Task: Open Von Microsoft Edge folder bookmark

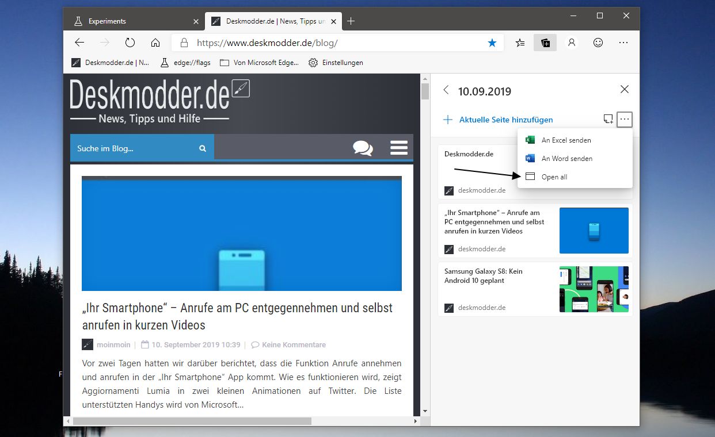Action: [x=259, y=63]
